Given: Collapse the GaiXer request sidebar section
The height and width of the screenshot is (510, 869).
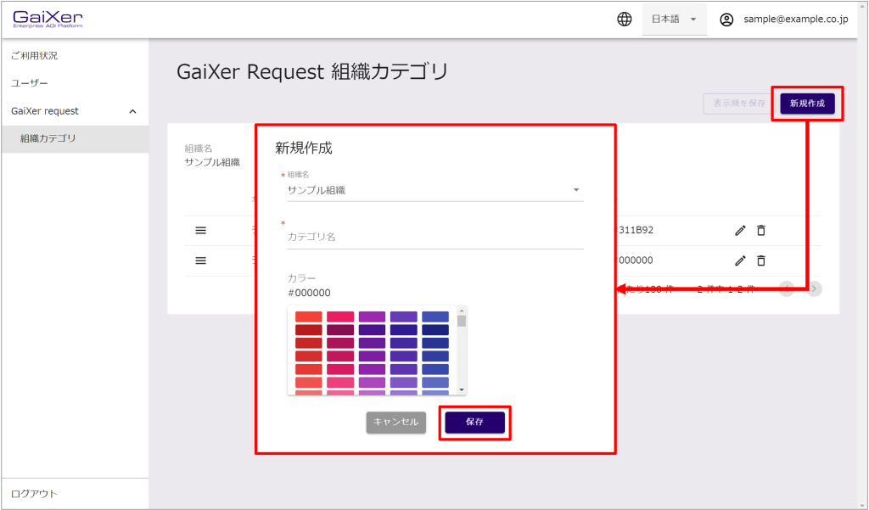Looking at the screenshot, I should coord(132,111).
